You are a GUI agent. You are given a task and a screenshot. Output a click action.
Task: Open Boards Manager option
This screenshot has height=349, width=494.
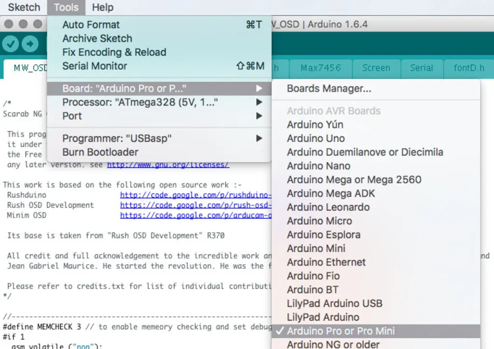(329, 89)
